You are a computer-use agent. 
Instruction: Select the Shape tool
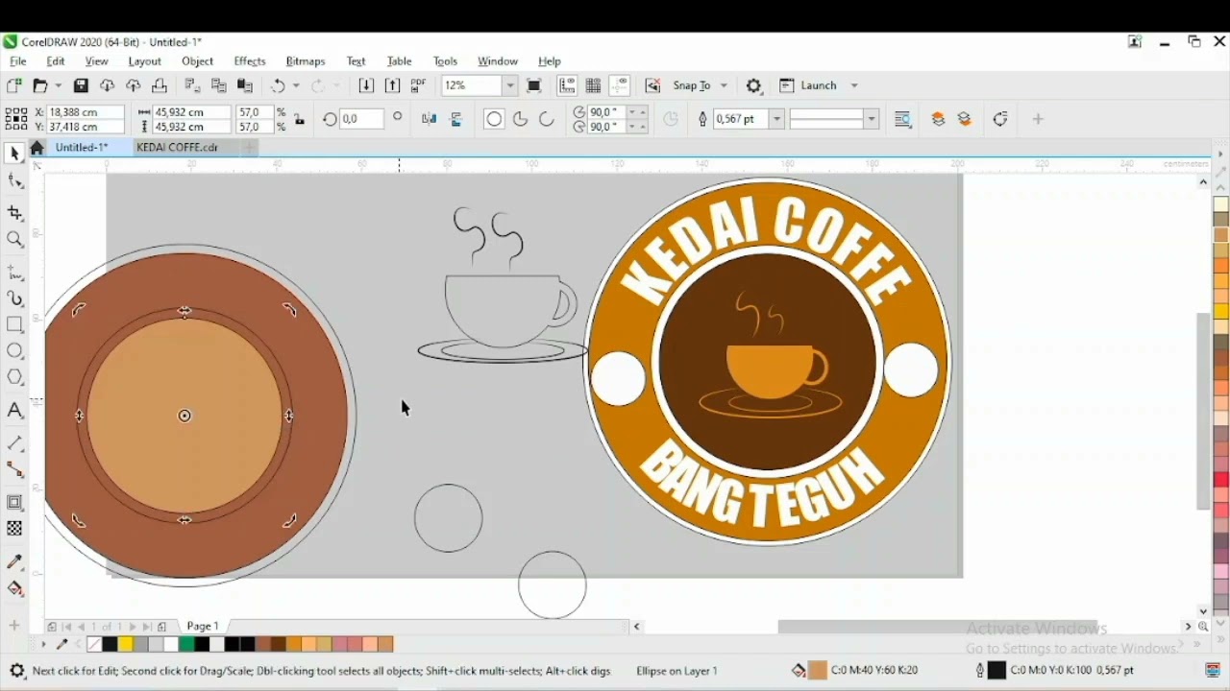(14, 181)
